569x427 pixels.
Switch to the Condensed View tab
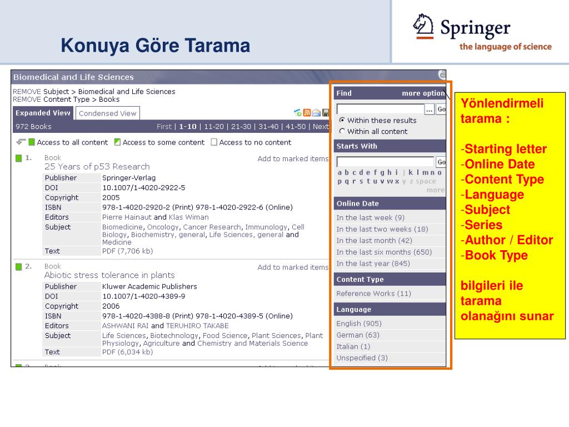(x=107, y=113)
